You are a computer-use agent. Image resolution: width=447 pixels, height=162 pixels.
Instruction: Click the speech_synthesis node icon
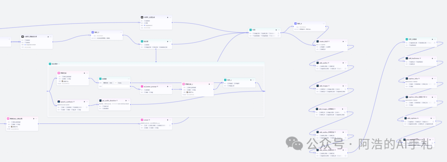tap(59, 102)
